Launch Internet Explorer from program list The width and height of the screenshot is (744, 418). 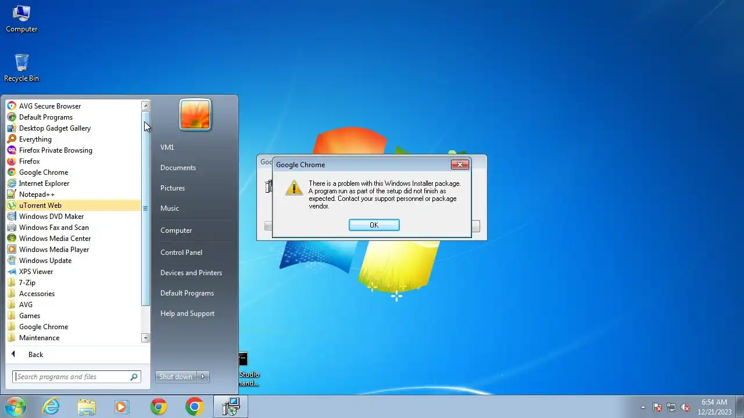pos(73,183)
